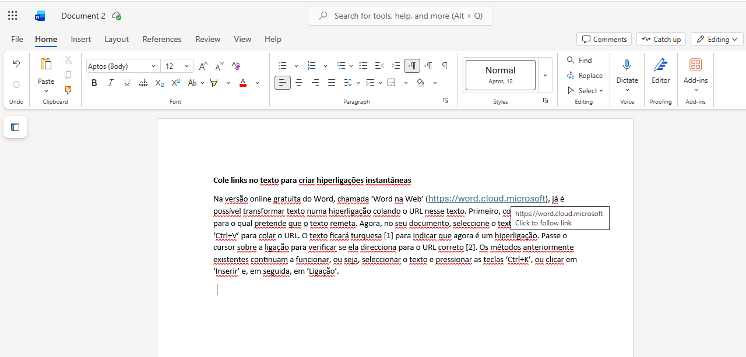
Task: Switch to the Review tab
Action: (x=208, y=39)
